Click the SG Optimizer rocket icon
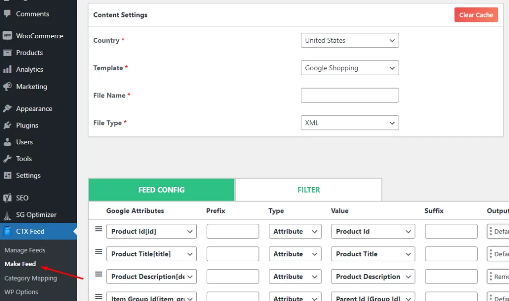Image resolution: width=509 pixels, height=301 pixels. (7, 215)
